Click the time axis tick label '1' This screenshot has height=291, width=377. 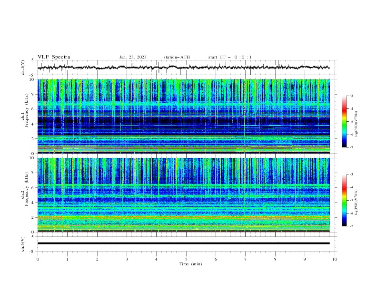[x=67, y=259]
